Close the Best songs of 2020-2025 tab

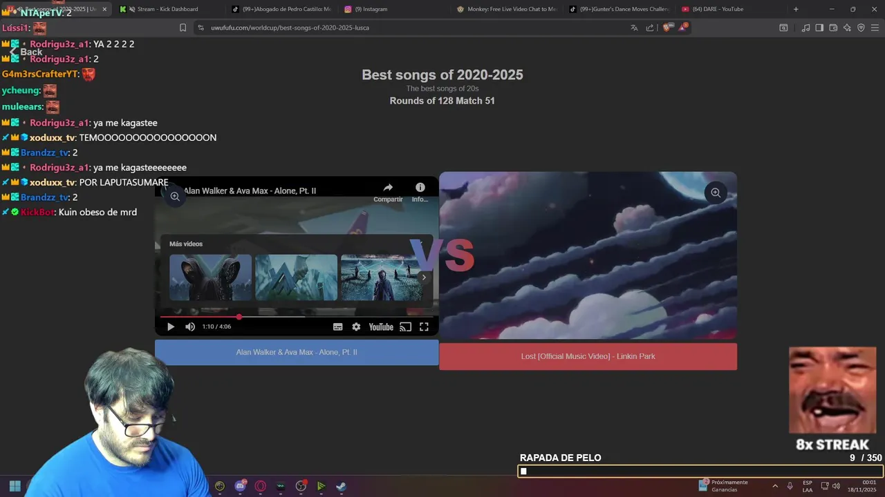pos(104,9)
